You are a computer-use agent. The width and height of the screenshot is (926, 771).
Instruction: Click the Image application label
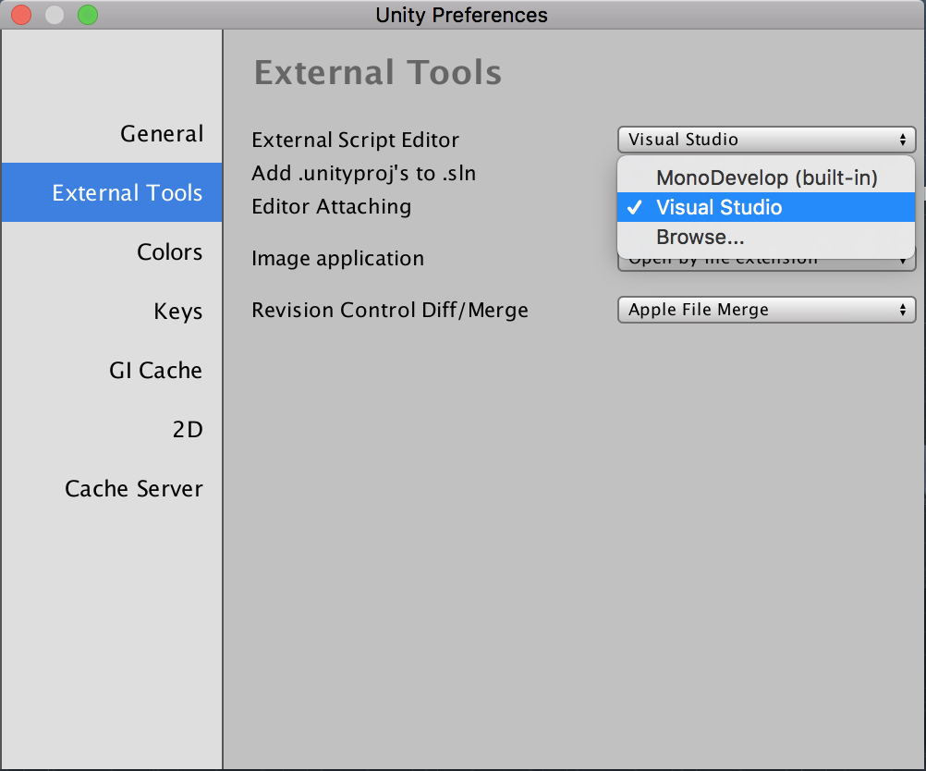tap(338, 259)
